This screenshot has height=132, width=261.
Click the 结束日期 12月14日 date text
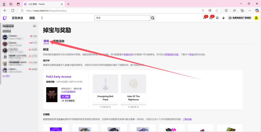tap(64, 82)
